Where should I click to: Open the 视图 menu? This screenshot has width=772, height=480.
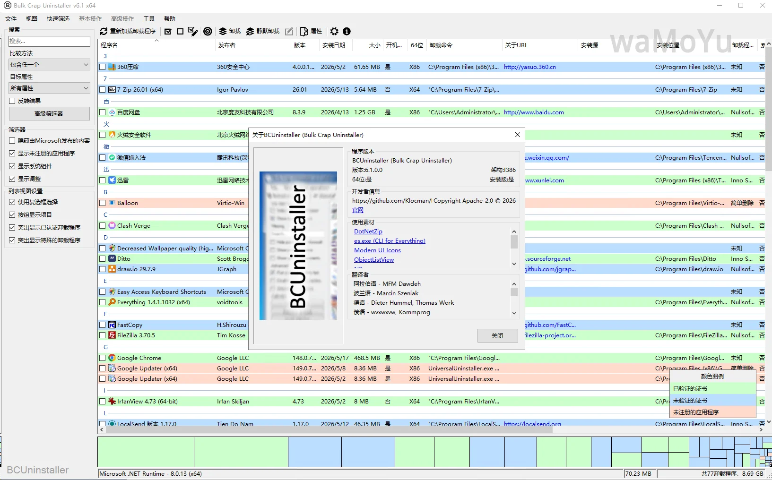32,19
